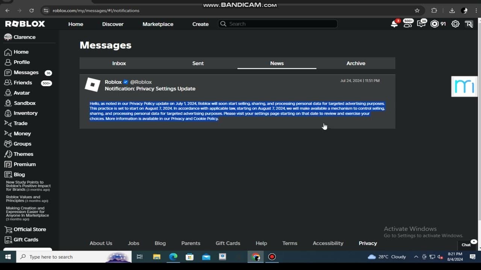Open the Blog link in the footer
The image size is (481, 270).
coord(160,243)
